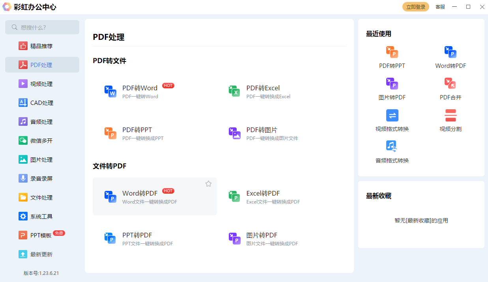
Task: Open recent 视频格式转换 tool
Action: tap(392, 120)
